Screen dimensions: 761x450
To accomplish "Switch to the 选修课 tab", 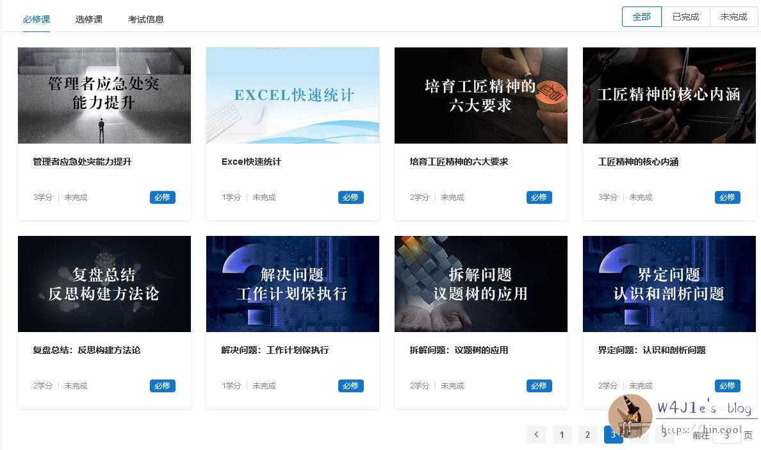I will 88,19.
